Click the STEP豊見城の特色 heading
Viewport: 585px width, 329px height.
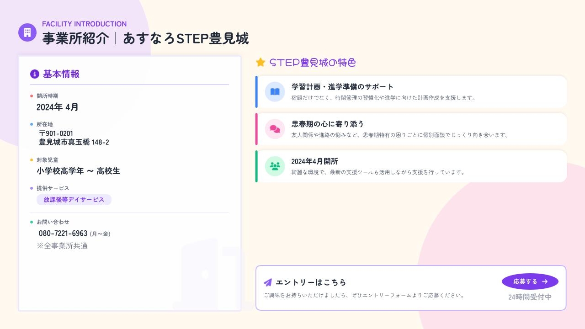pyautogui.click(x=313, y=63)
